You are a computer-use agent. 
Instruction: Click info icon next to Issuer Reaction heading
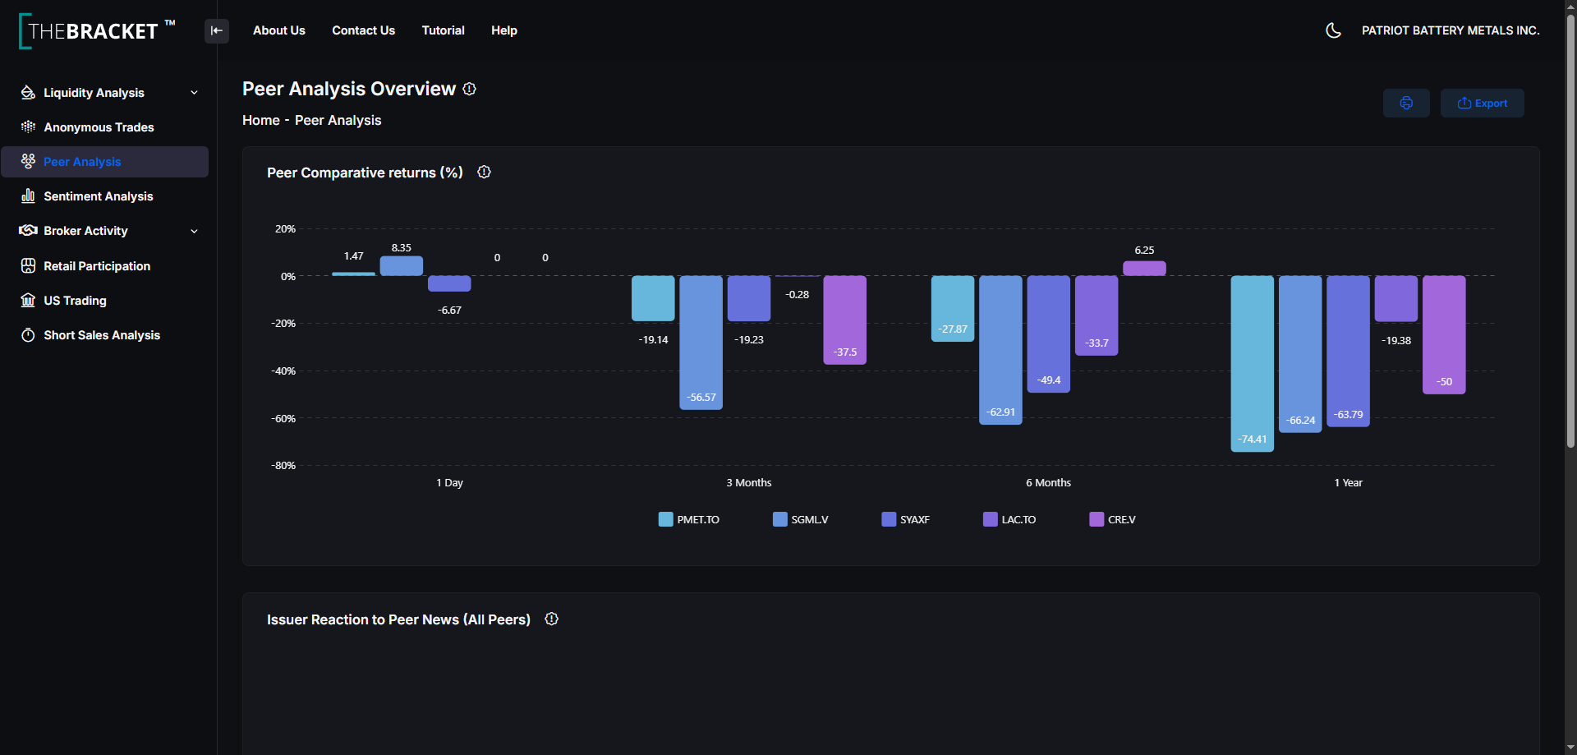(x=552, y=619)
